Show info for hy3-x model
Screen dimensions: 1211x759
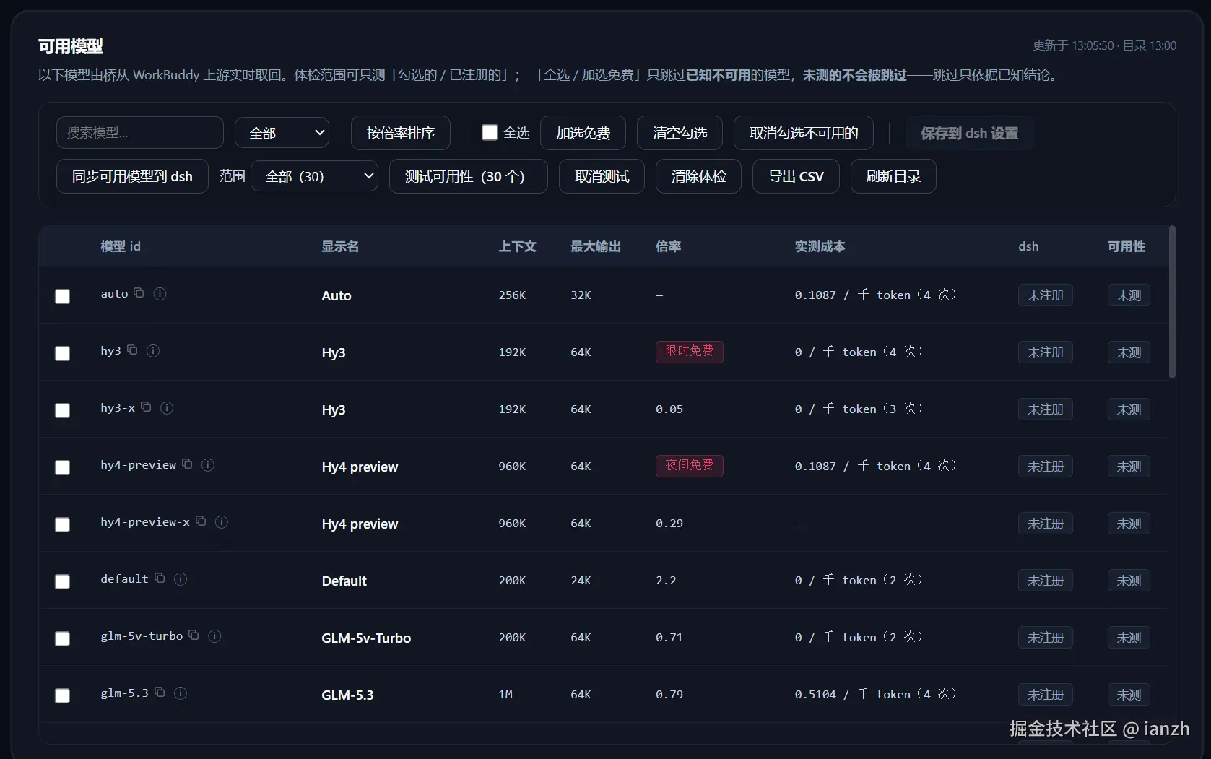(167, 407)
